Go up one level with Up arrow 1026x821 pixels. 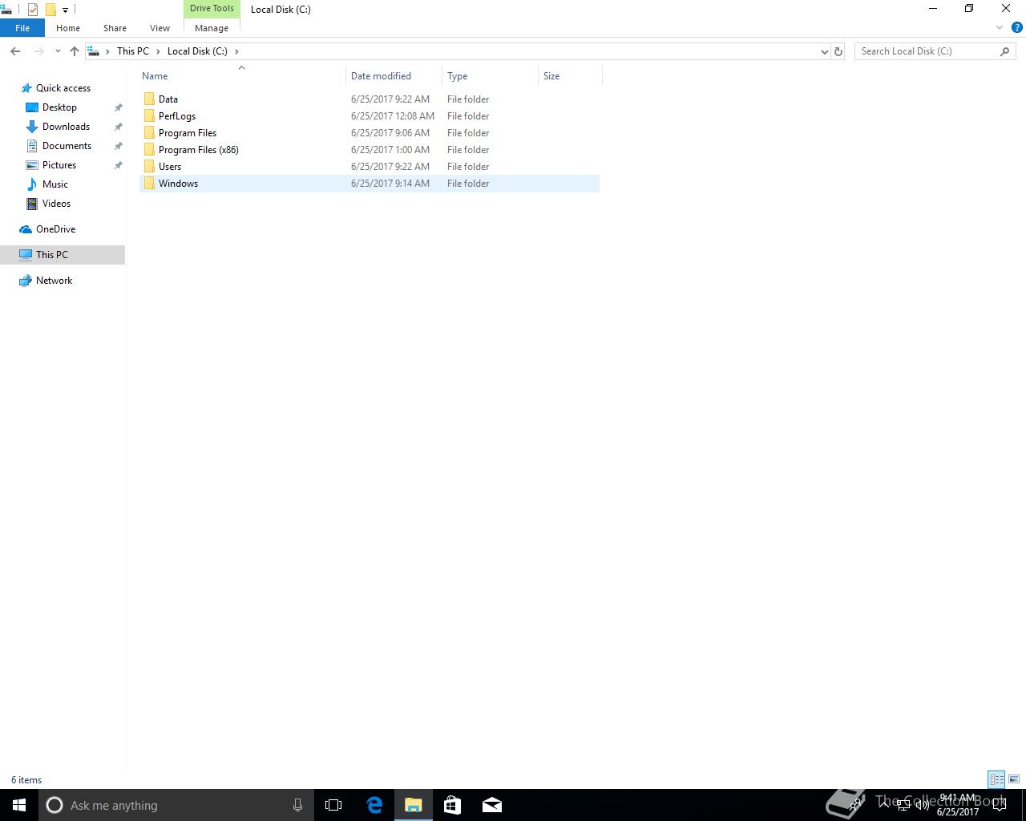click(x=75, y=51)
